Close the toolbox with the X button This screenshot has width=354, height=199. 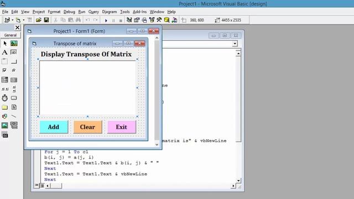point(17,28)
